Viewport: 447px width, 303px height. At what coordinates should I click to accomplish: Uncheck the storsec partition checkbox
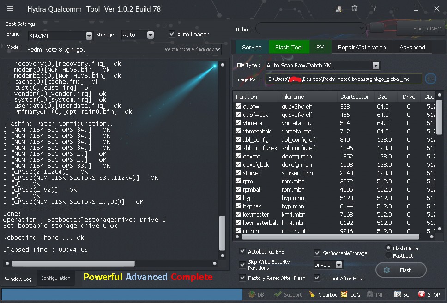[x=238, y=173]
